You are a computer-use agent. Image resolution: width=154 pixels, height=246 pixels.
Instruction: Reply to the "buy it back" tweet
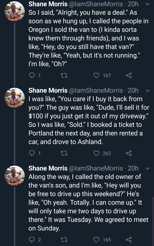(x=31, y=153)
